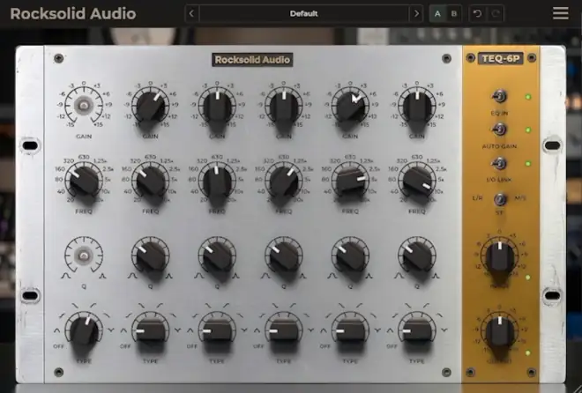The width and height of the screenshot is (582, 393).
Task: Flip the I/O LINK toggle switch
Action: (499, 163)
